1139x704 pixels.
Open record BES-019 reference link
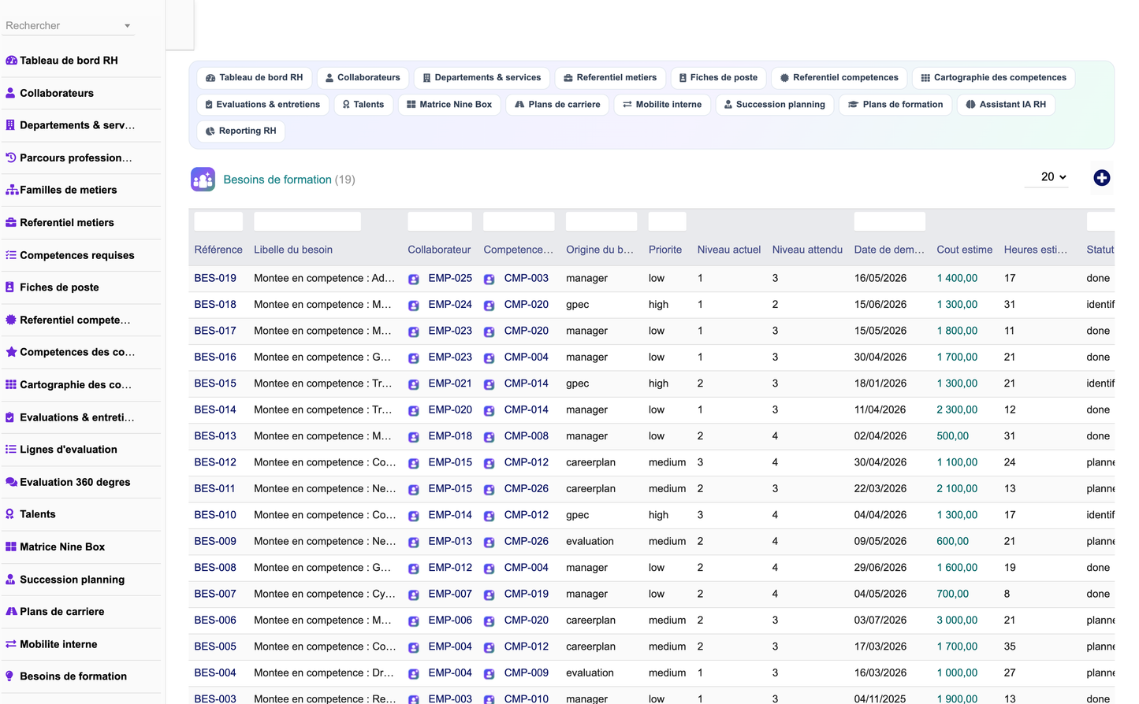pos(215,278)
